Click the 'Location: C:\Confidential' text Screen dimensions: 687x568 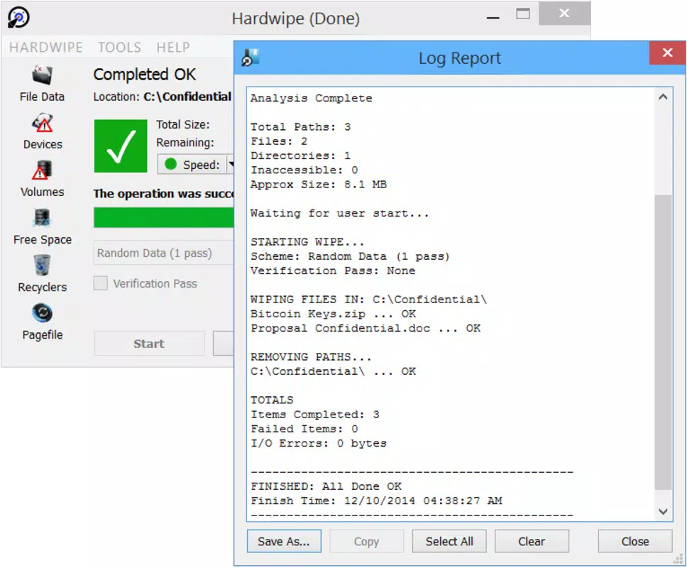pyautogui.click(x=163, y=97)
